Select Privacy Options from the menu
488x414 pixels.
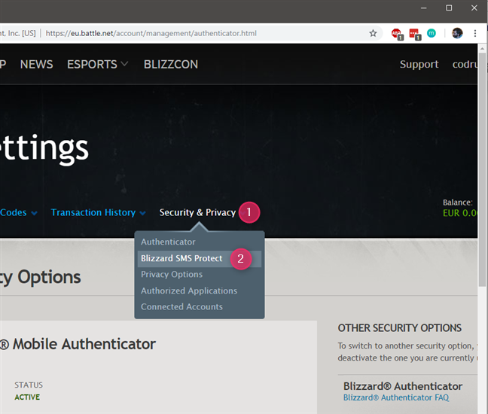tap(172, 274)
